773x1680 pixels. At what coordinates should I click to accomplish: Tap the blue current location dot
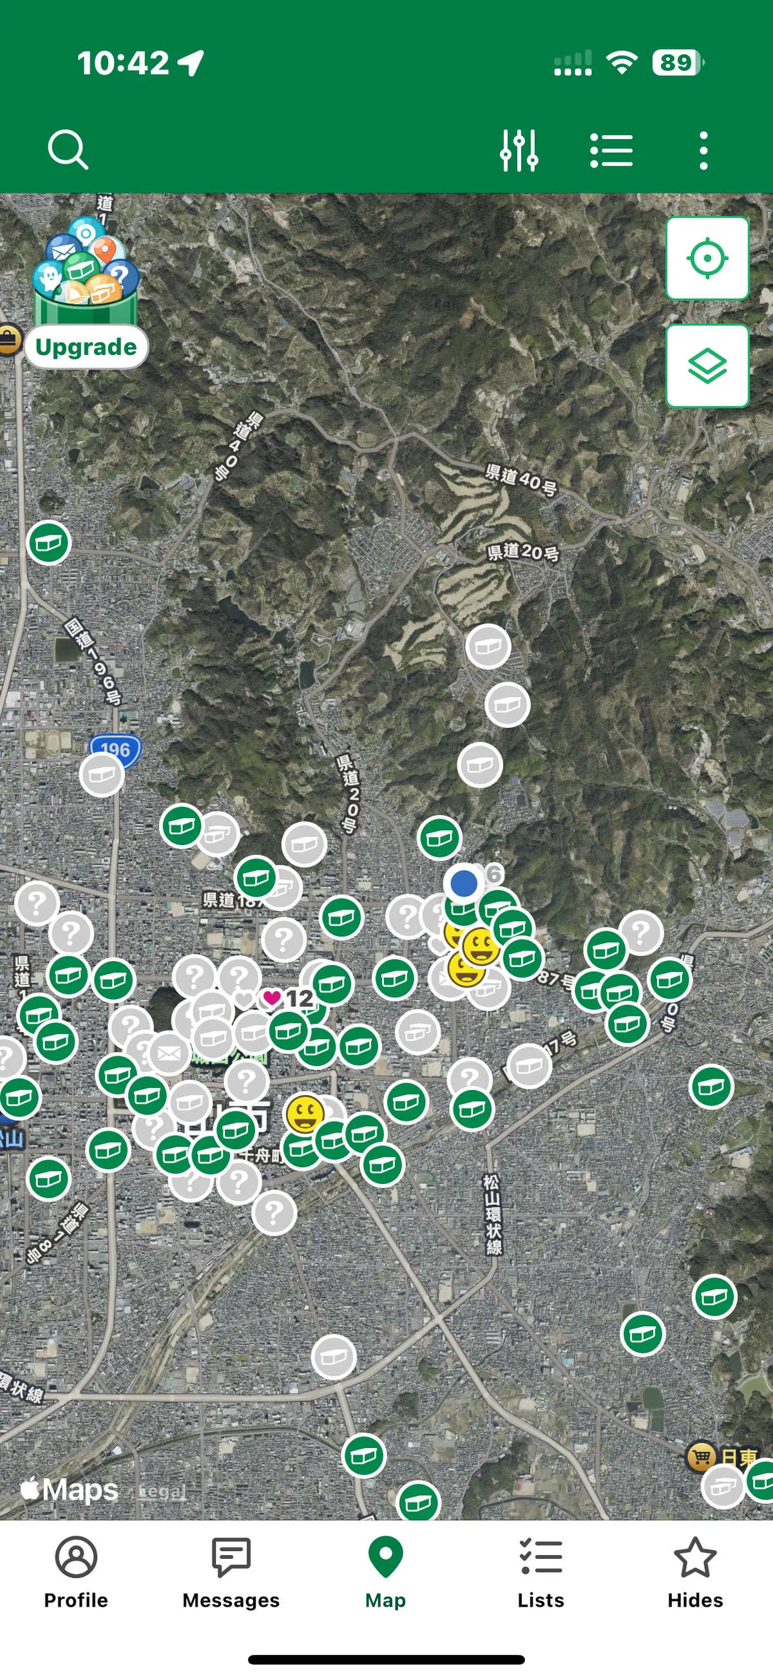[464, 883]
